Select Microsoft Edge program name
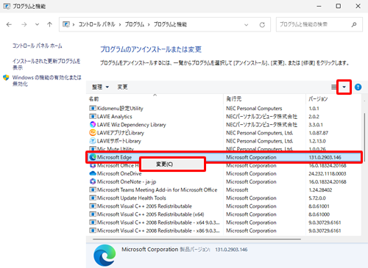The image size is (368, 268). click(114, 157)
